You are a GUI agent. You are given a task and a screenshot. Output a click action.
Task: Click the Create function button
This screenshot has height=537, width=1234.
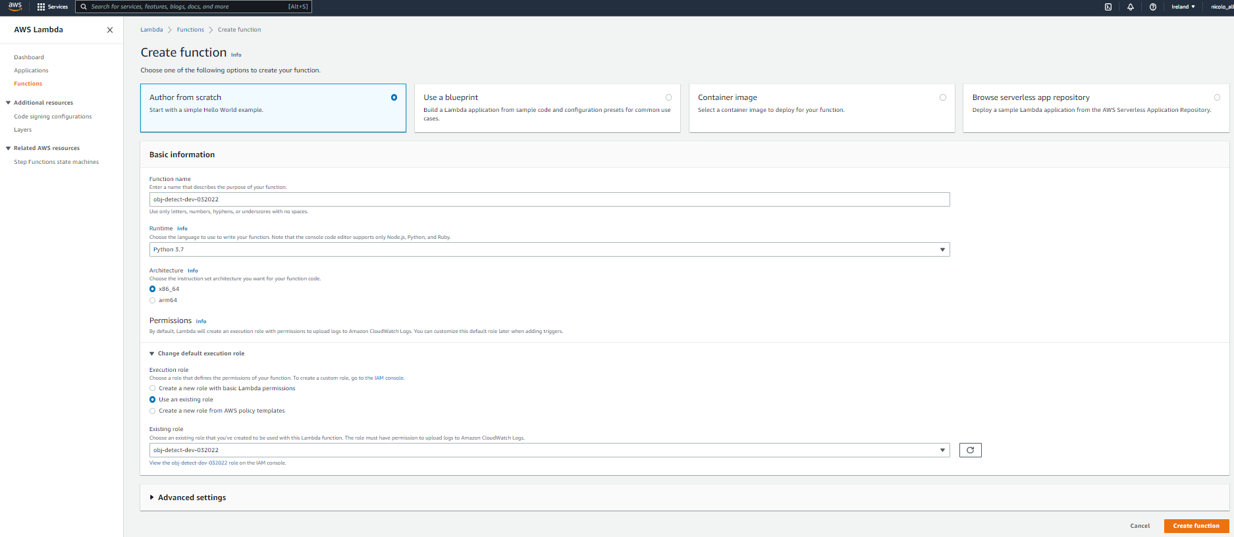click(x=1196, y=526)
